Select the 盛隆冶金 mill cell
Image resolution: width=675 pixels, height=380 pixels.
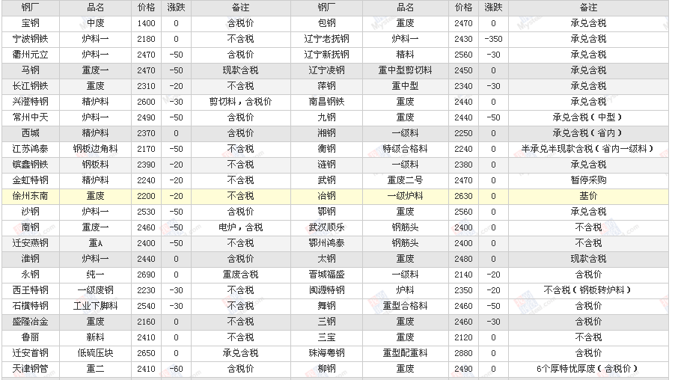(31, 322)
